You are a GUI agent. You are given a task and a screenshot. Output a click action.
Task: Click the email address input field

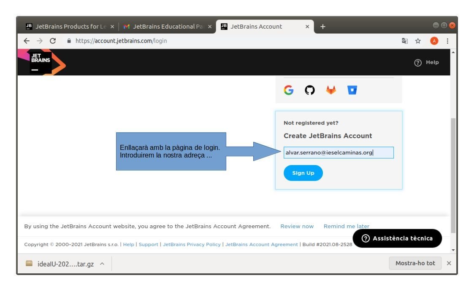[339, 152]
